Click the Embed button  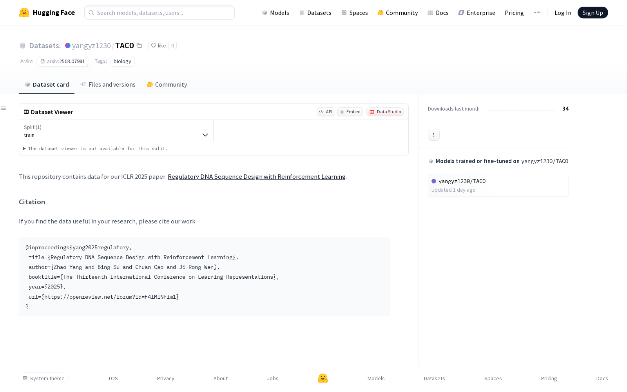tap(350, 112)
